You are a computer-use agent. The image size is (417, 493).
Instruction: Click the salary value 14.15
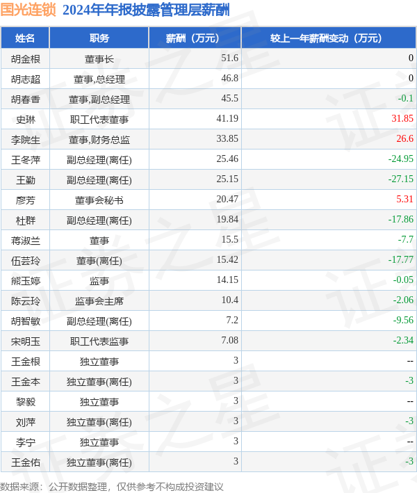[x=227, y=280]
